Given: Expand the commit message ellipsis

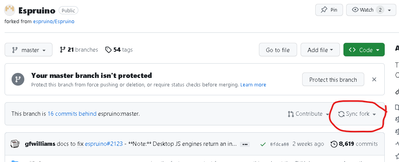Looking at the screenshot, I should [245, 144].
